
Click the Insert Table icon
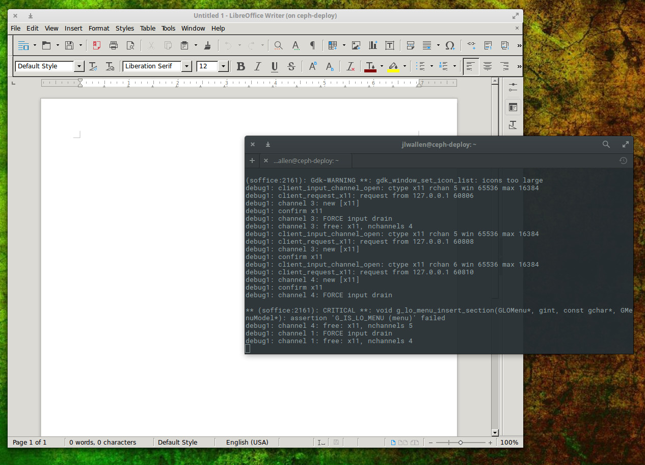pyautogui.click(x=333, y=45)
